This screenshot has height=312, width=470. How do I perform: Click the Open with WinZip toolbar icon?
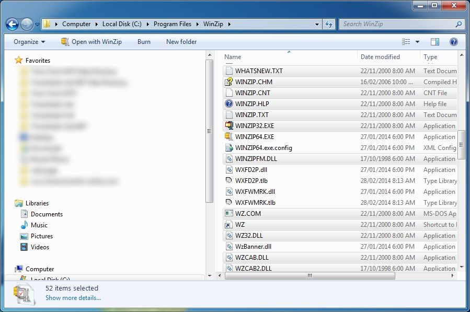tap(65, 42)
